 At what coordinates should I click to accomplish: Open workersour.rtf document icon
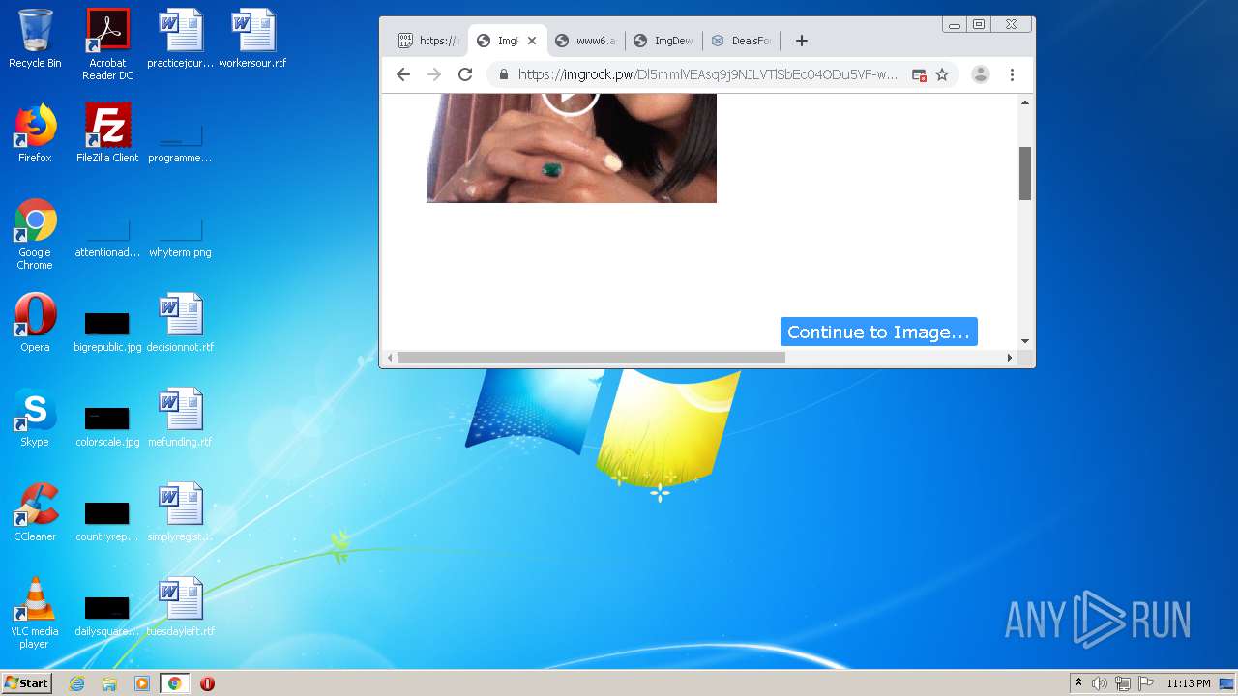pos(252,39)
